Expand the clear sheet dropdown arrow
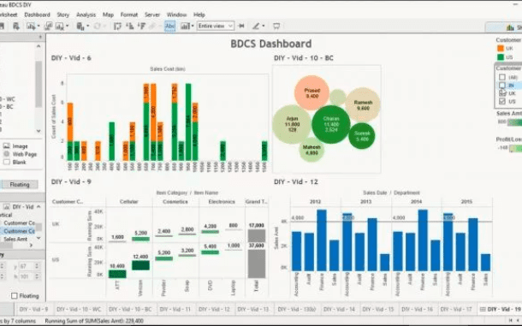This screenshot has width=522, height=326. point(68,26)
